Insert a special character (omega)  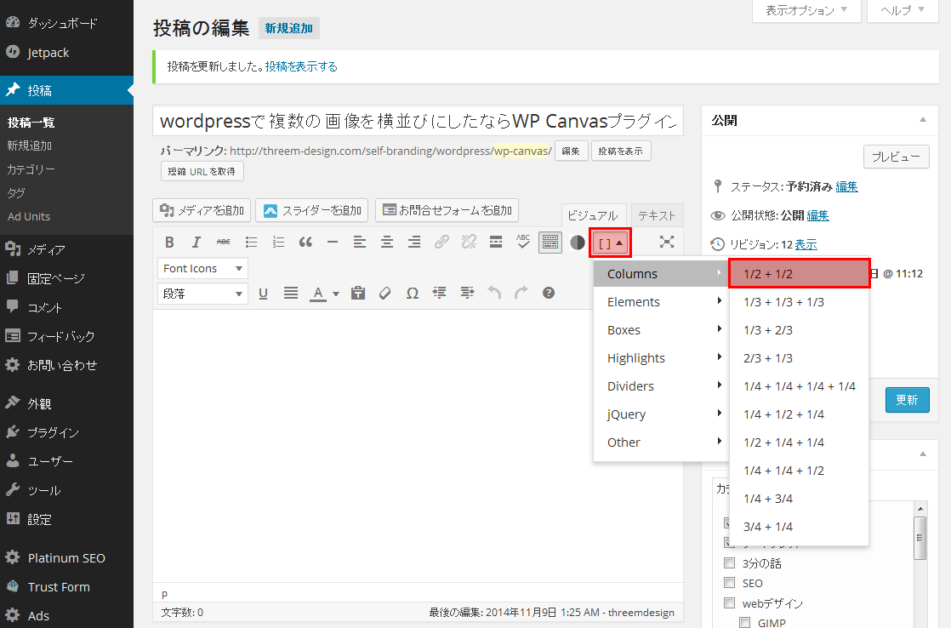(x=413, y=294)
